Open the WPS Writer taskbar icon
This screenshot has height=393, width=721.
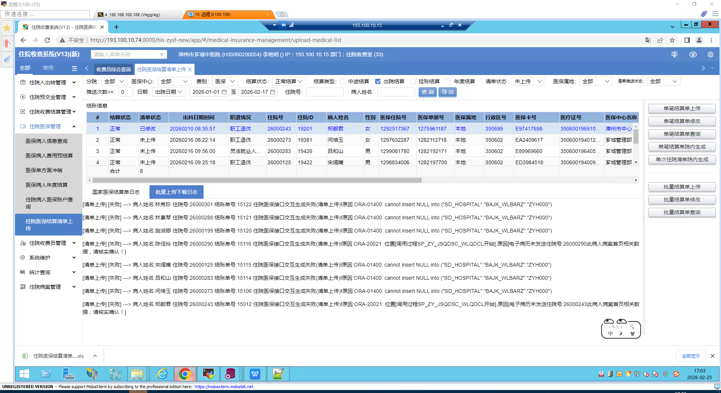[x=255, y=374]
